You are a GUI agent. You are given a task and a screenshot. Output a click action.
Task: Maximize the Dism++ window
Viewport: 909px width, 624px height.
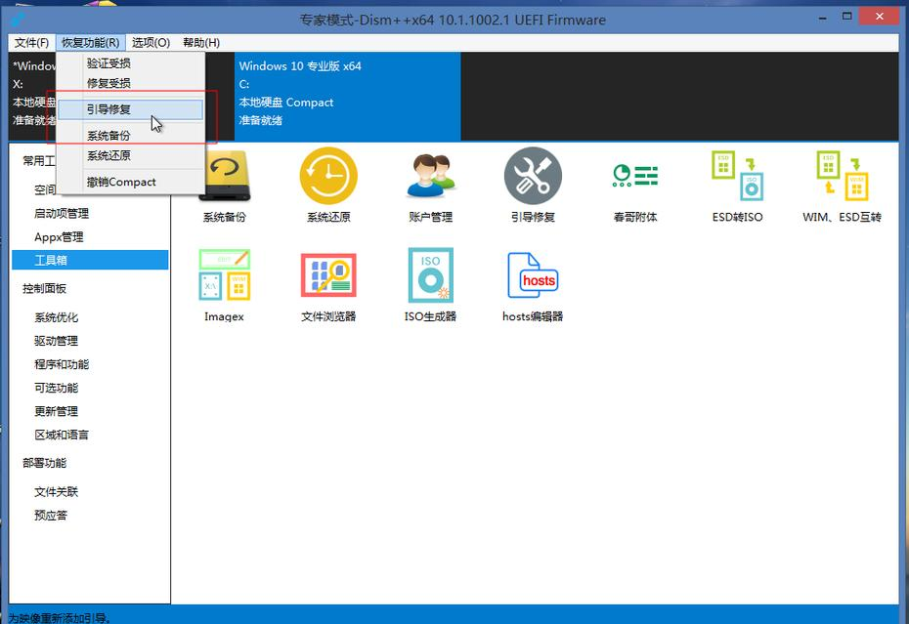pos(847,17)
